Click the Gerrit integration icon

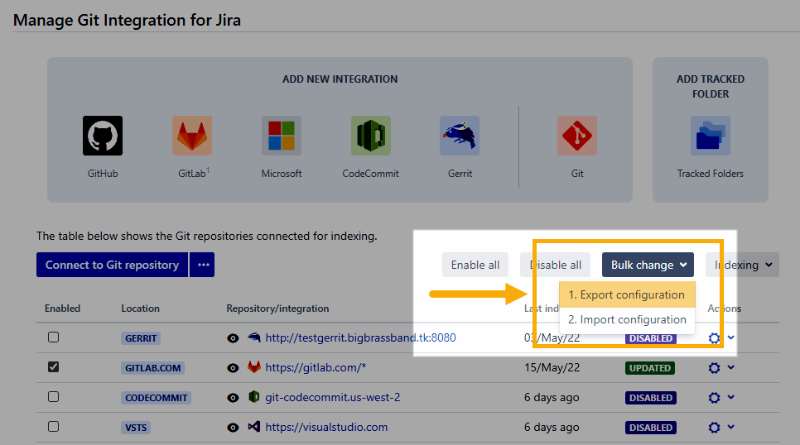(460, 136)
